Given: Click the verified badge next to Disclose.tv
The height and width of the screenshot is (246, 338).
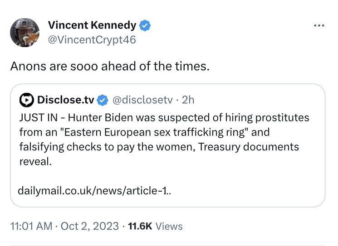Looking at the screenshot, I should [103, 99].
